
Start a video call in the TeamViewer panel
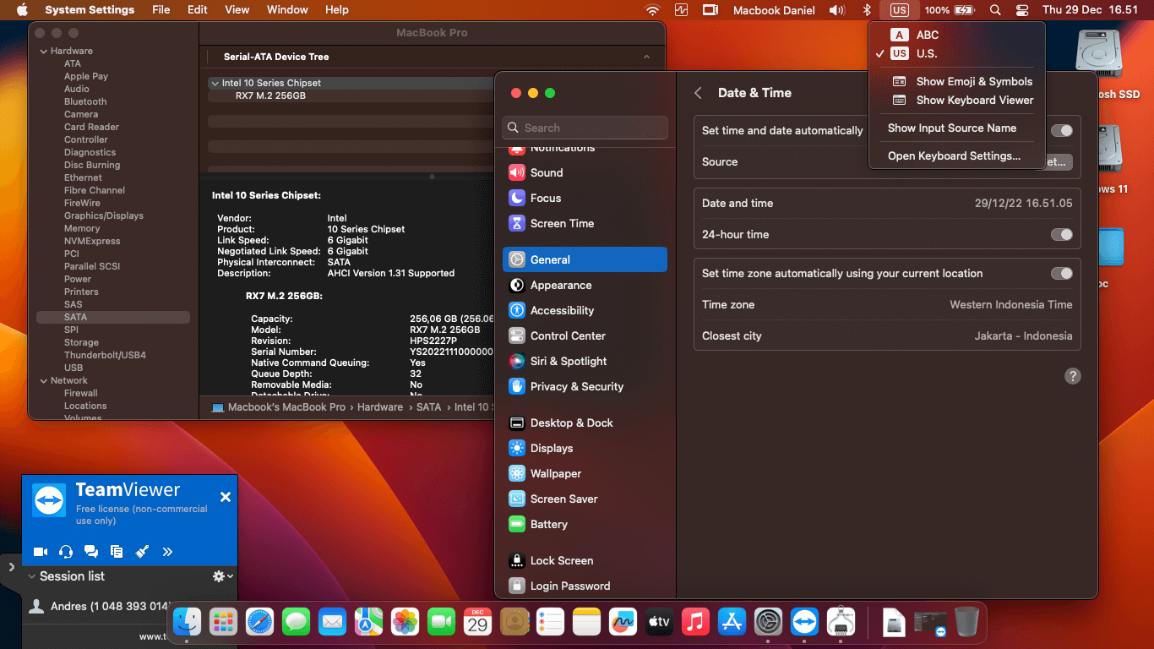coord(40,552)
